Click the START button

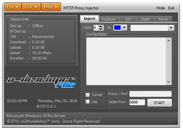(159, 103)
